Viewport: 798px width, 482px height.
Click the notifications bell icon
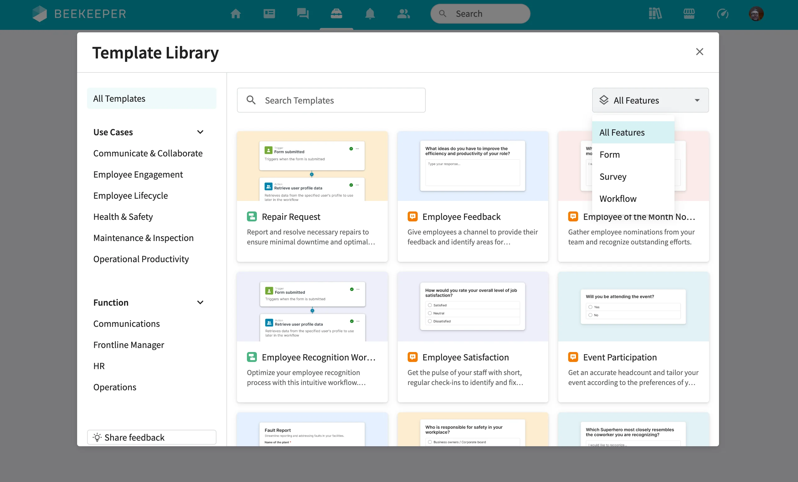click(370, 14)
